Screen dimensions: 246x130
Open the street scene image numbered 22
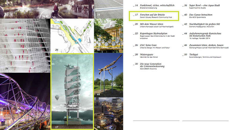(x=47, y=9)
